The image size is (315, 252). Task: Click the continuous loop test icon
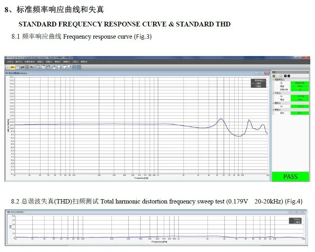17,67
